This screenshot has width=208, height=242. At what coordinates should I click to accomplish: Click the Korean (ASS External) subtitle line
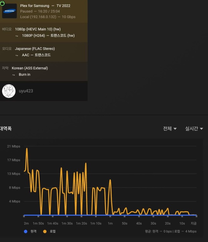pyautogui.click(x=30, y=68)
